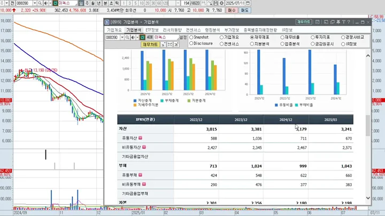Screen dimensions: 385x216
Task: Click the pink 매수 buy button
Action: 232,10
